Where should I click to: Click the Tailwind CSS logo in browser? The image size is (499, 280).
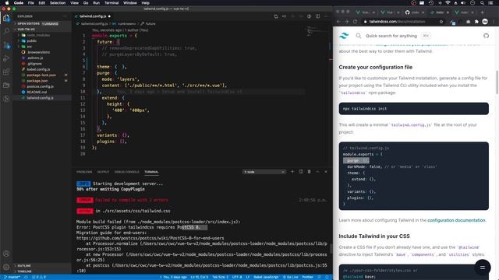[x=344, y=36]
